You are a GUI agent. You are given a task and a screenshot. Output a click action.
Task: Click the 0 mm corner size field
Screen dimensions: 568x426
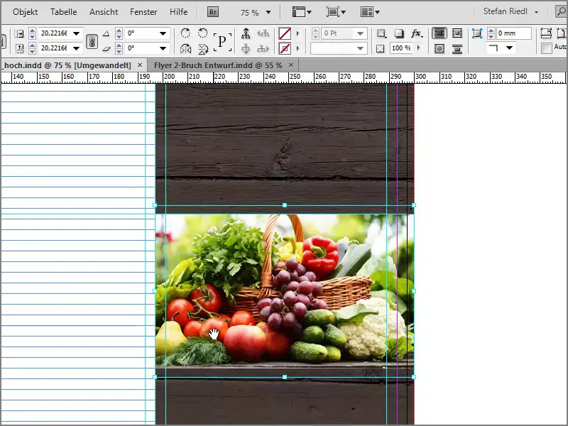[x=513, y=33]
